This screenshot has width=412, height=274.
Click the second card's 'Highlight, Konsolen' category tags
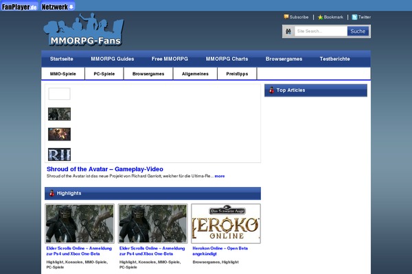click(150, 264)
